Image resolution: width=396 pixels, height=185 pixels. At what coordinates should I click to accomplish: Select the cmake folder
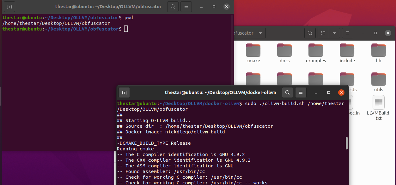pyautogui.click(x=253, y=53)
